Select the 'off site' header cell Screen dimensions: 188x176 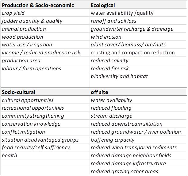pos(99,92)
